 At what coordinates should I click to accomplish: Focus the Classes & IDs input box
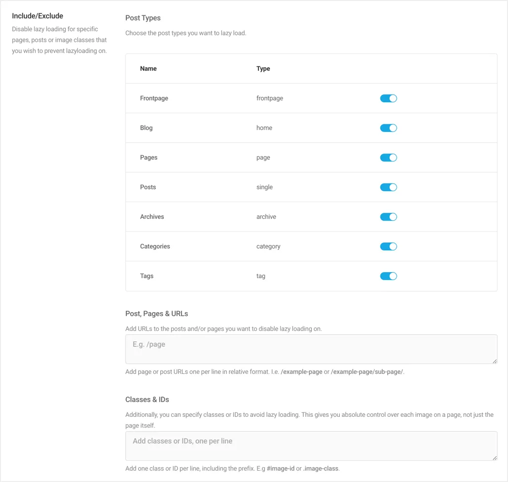pos(311,445)
